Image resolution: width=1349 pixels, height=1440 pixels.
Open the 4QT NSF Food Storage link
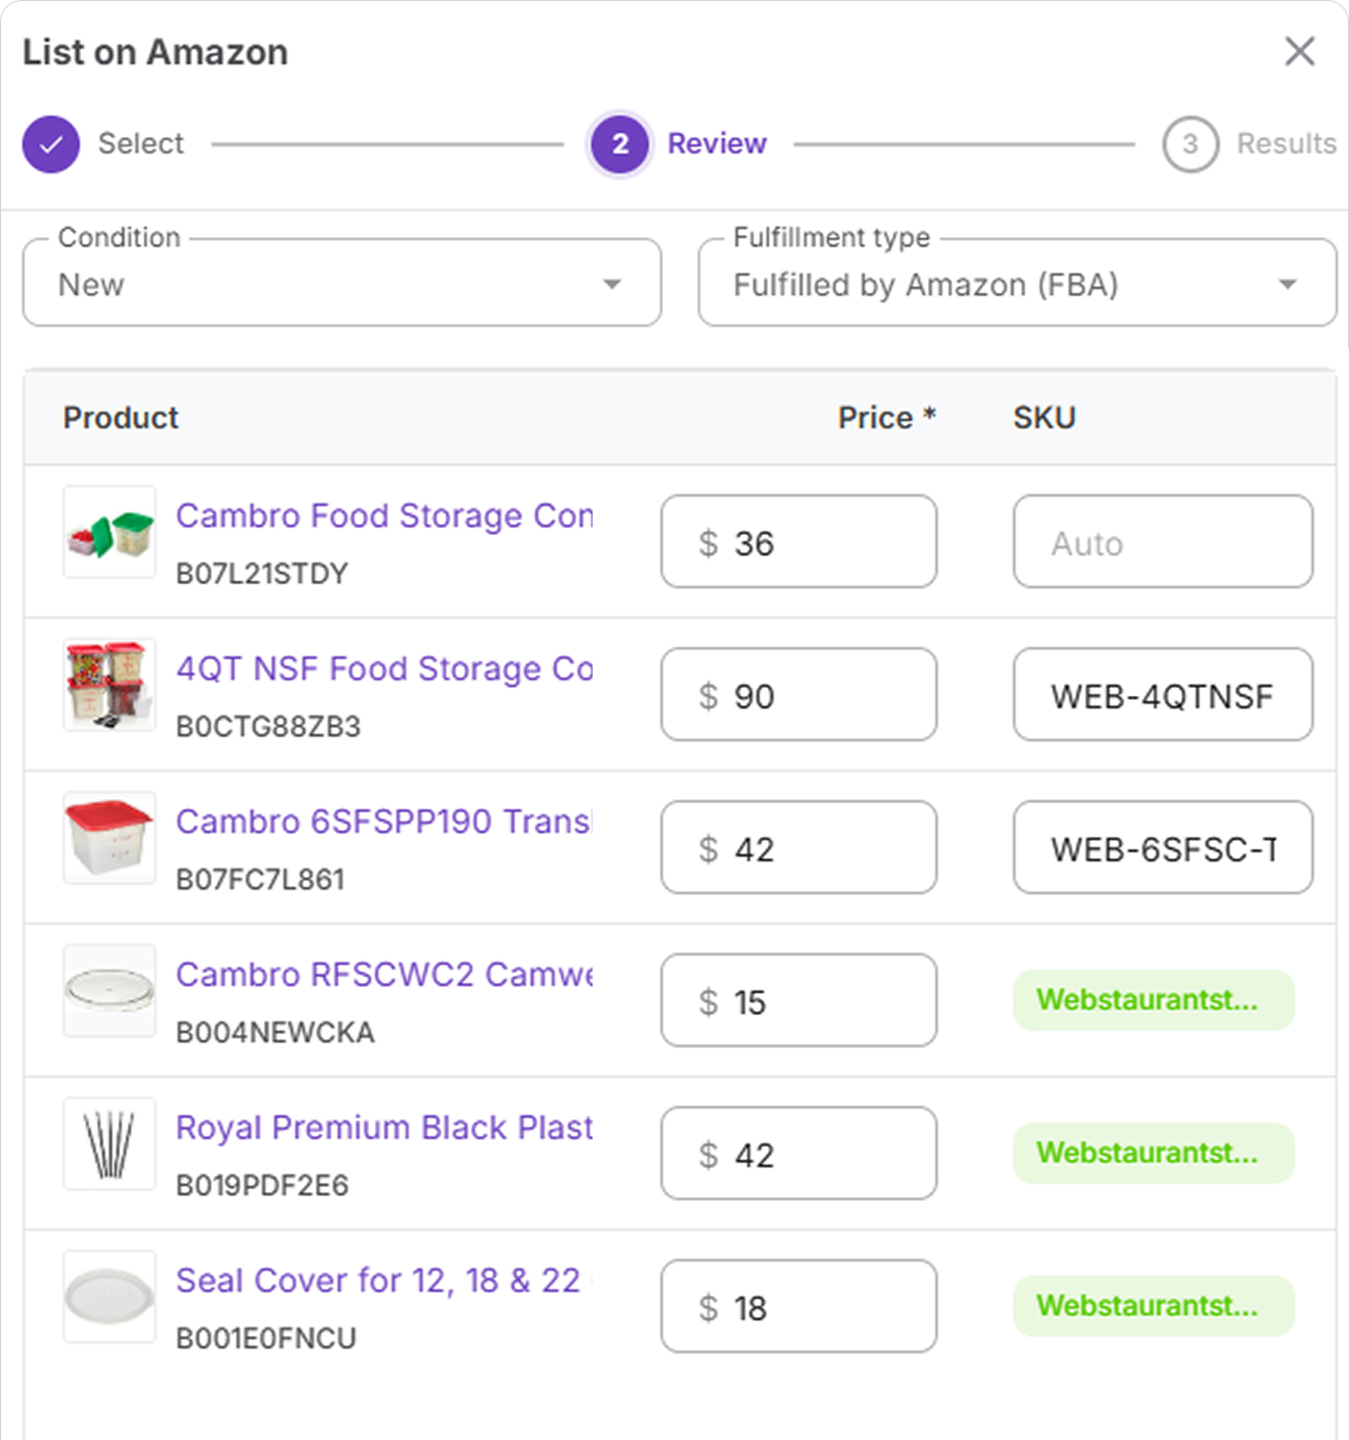click(384, 669)
